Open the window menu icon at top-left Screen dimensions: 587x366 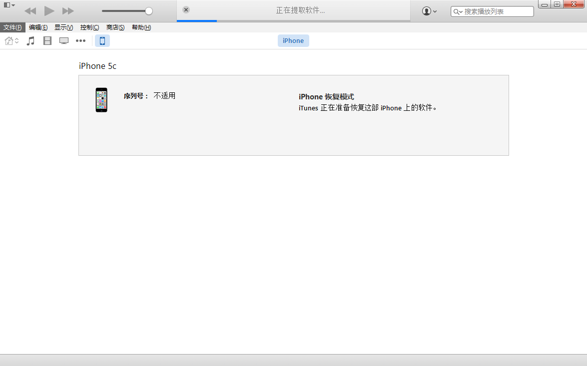coord(9,5)
